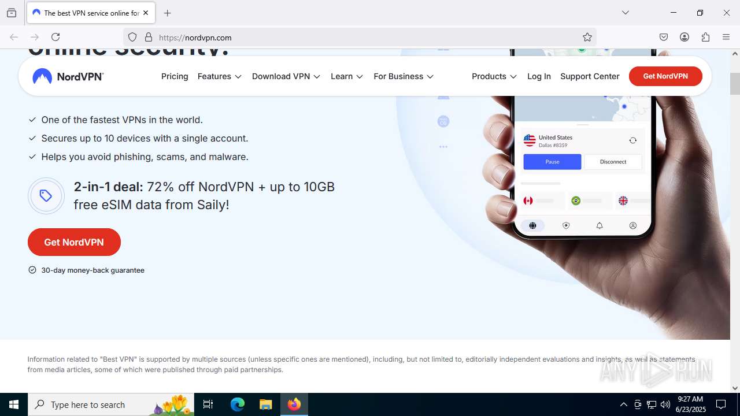Open the Windows notification center icon
The width and height of the screenshot is (740, 416).
[x=721, y=404]
